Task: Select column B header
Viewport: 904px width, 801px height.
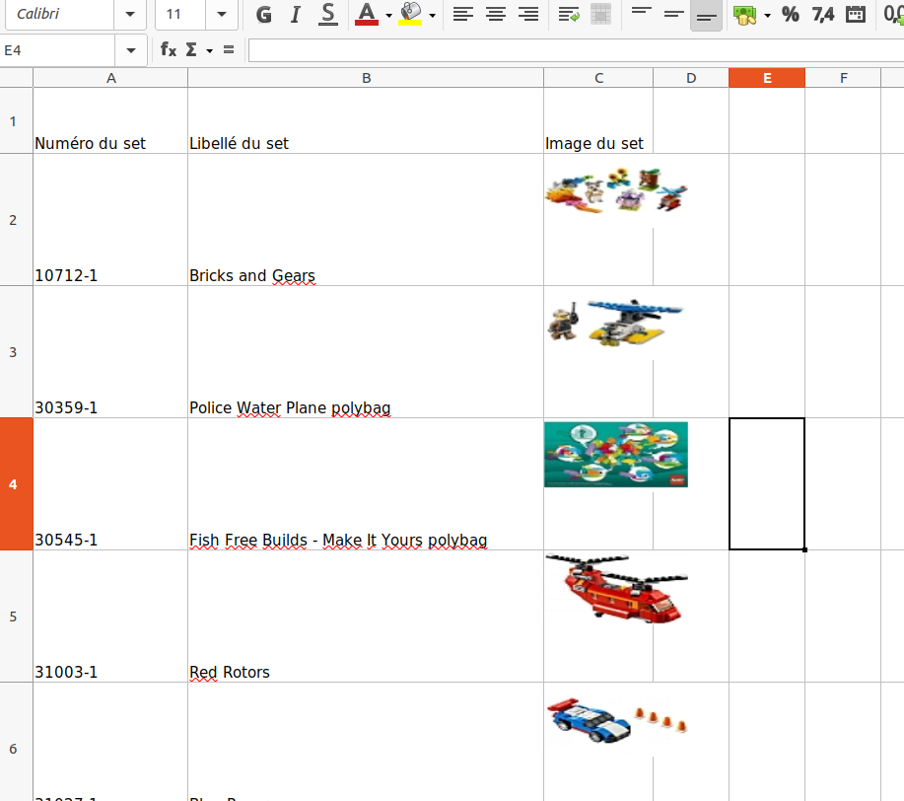Action: click(366, 78)
